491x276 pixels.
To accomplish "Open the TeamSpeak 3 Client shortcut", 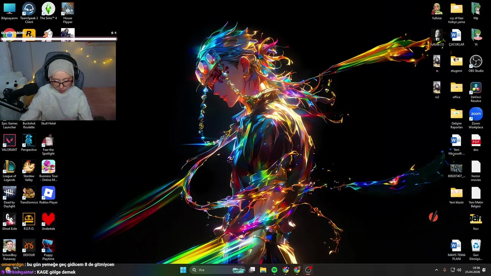I will tap(29, 13).
